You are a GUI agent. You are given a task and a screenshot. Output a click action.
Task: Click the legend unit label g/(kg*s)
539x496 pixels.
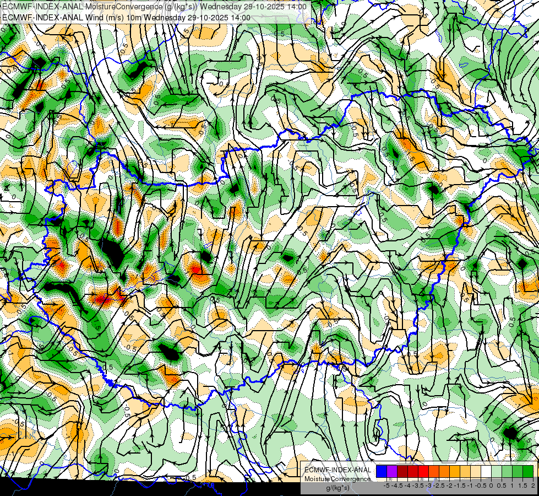coord(337,488)
